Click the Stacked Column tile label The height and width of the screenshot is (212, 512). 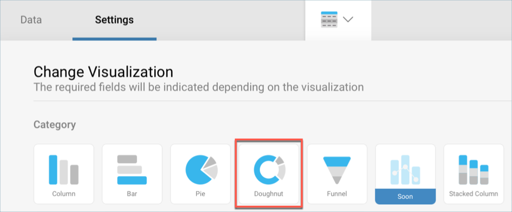473,194
